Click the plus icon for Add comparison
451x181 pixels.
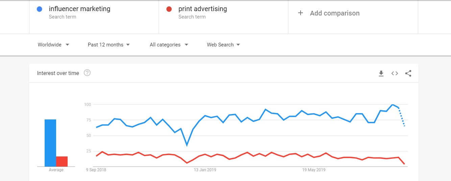click(x=300, y=13)
